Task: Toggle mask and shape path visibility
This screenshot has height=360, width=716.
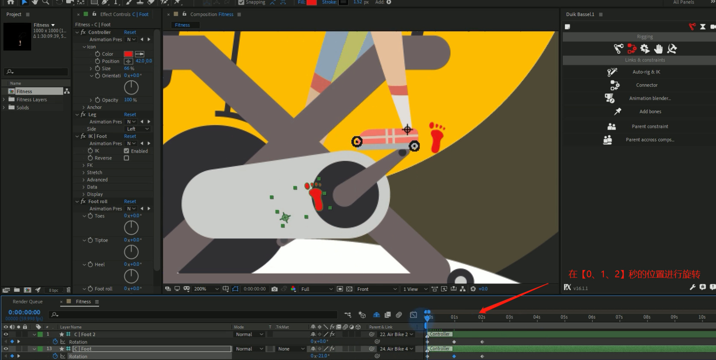Action: pyautogui.click(x=235, y=289)
